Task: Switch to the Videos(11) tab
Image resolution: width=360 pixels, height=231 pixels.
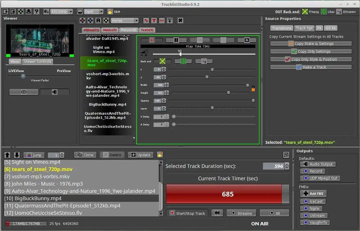Action: coord(91,30)
